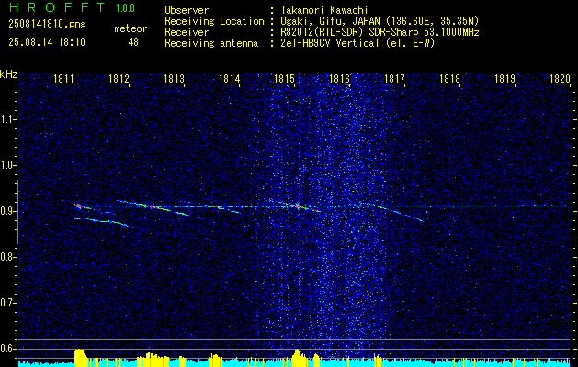Click the 0.9 kHz frequency axis label
The image size is (578, 367).
pyautogui.click(x=6, y=211)
